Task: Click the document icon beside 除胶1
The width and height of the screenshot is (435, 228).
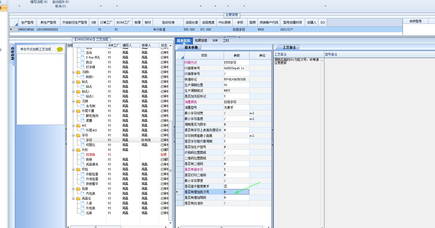Action: [x=82, y=77]
